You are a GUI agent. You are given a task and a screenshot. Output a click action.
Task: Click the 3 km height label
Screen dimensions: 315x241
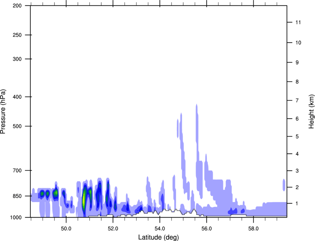tap(297, 171)
